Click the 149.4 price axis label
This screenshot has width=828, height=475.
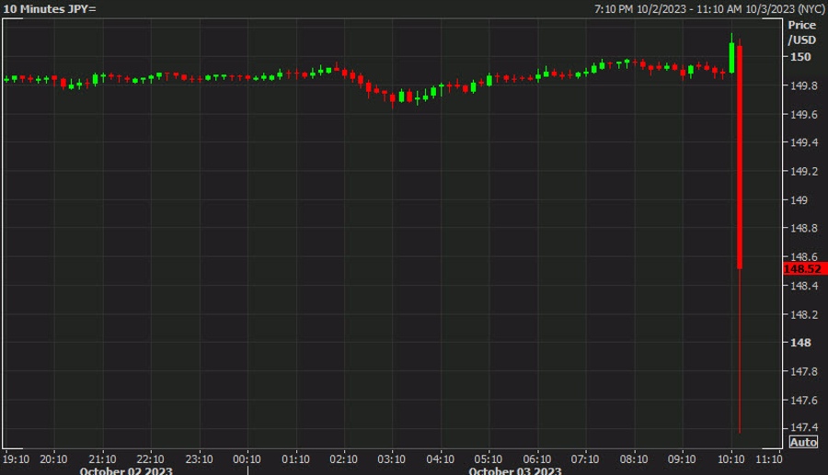tap(803, 142)
